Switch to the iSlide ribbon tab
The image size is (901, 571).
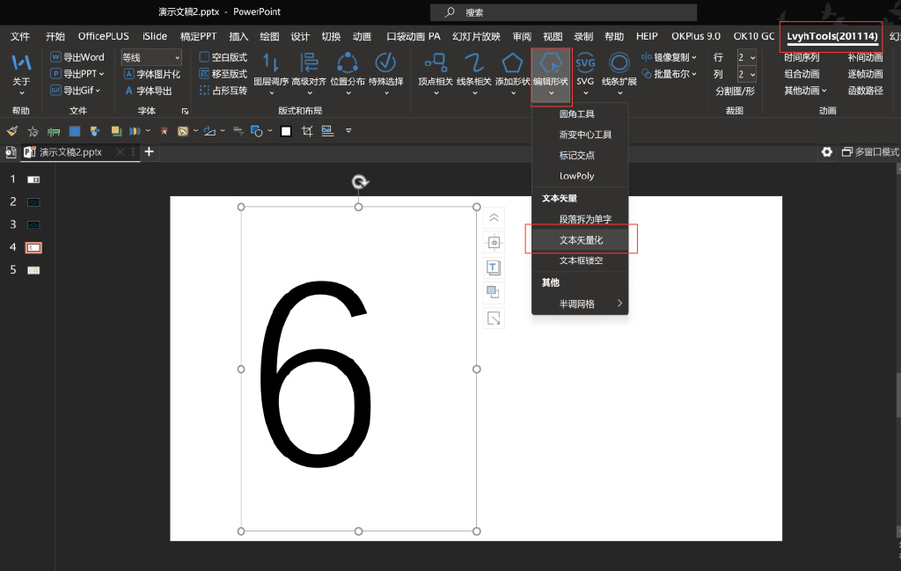coord(155,36)
